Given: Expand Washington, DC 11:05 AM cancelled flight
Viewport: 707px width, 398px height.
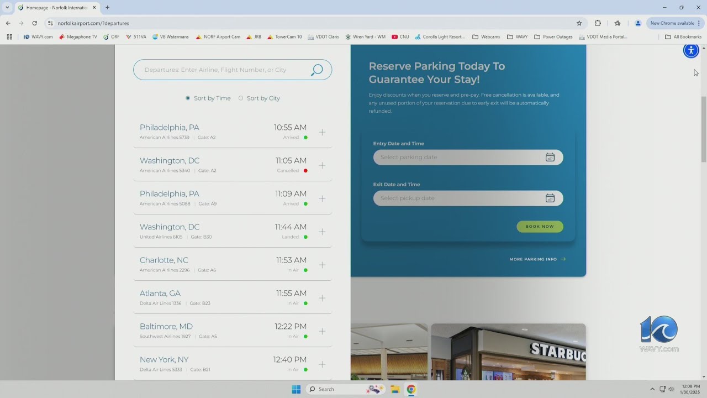Looking at the screenshot, I should (x=322, y=165).
